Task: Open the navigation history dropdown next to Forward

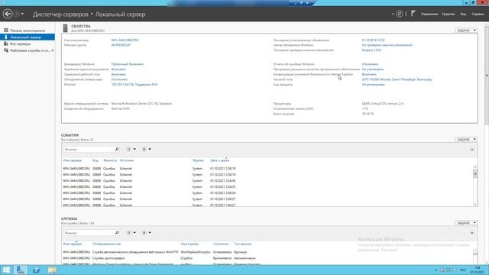Action: tap(22, 14)
